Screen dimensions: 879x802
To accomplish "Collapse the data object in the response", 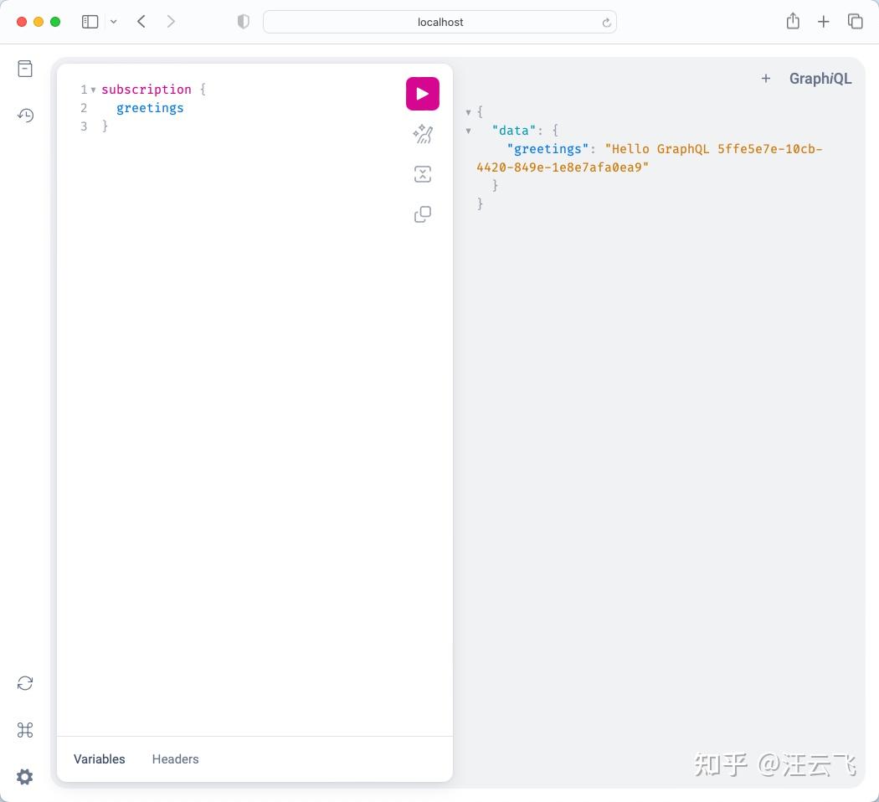I will 468,130.
